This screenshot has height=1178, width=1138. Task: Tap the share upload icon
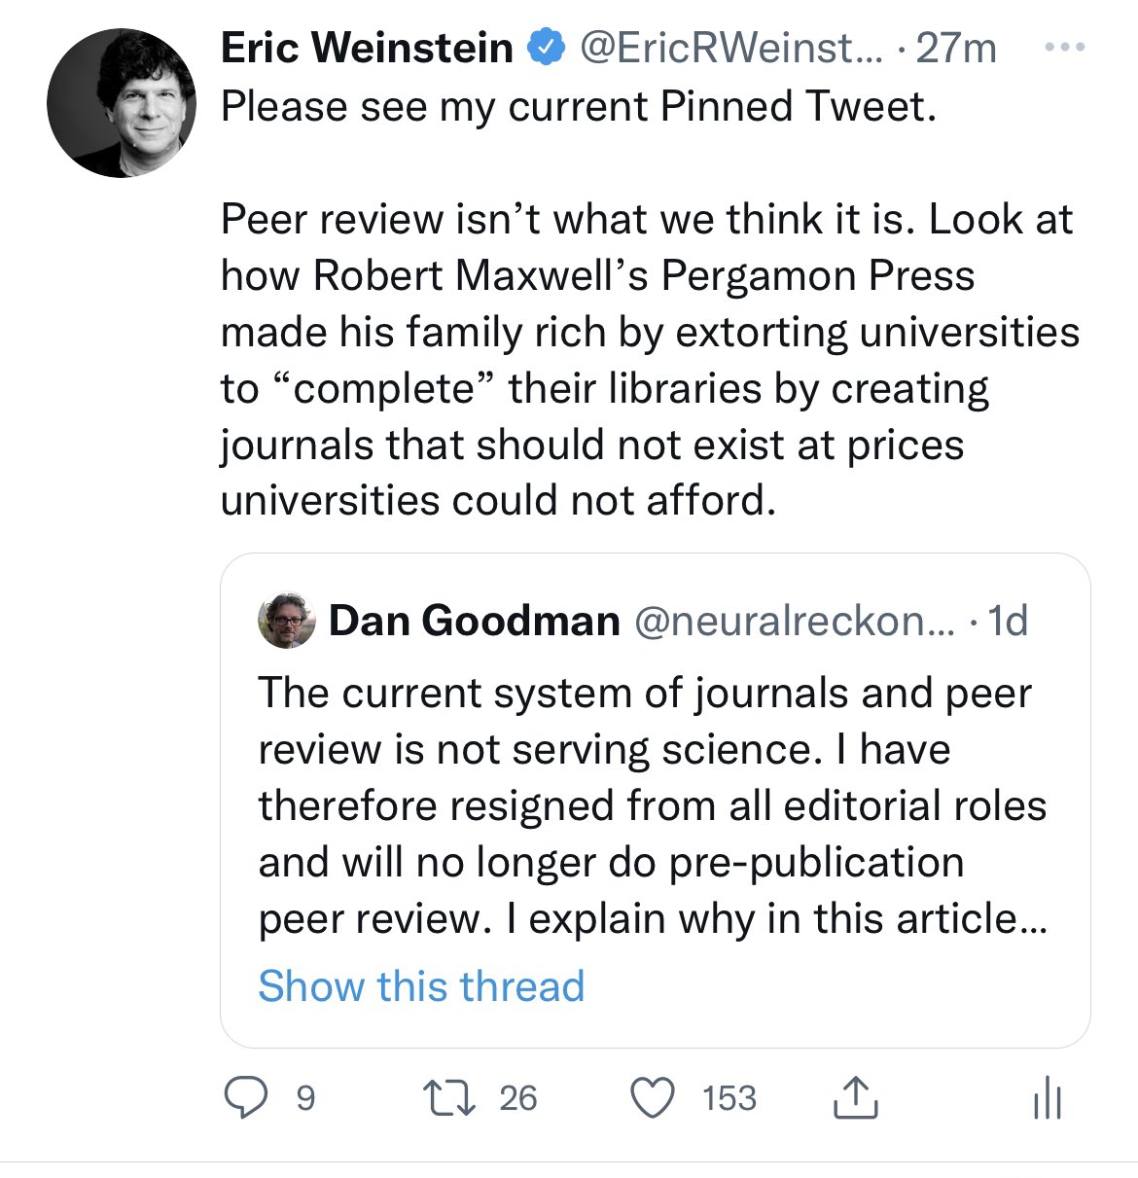pyautogui.click(x=856, y=1097)
